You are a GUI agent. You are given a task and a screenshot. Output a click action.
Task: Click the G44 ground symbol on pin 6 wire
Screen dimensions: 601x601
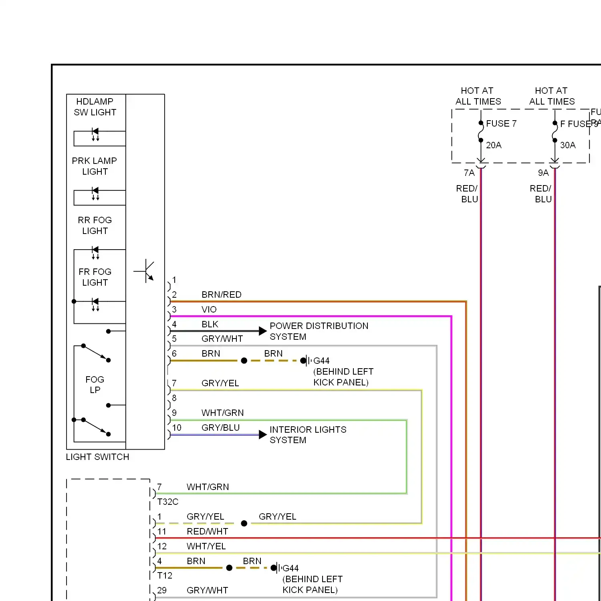tap(307, 361)
